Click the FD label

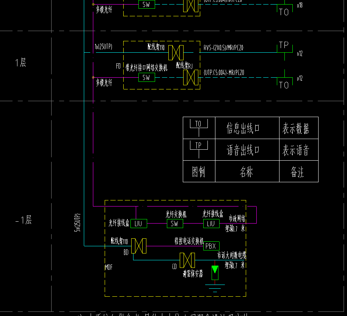118,66
